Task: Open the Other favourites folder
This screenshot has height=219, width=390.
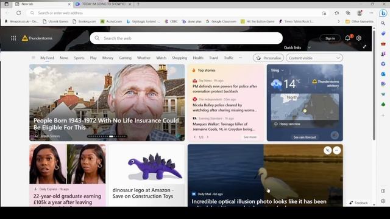Action: pyautogui.click(x=360, y=22)
